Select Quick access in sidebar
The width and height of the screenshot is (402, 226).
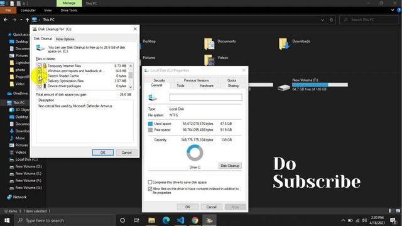[x=18, y=35]
